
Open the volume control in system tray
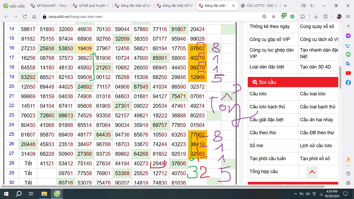(308, 194)
